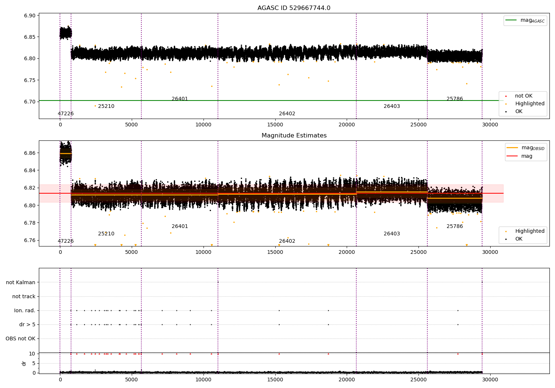Click the 30000 x-tick of the bottom plot
This screenshot has height=388, width=555.
tap(490, 380)
